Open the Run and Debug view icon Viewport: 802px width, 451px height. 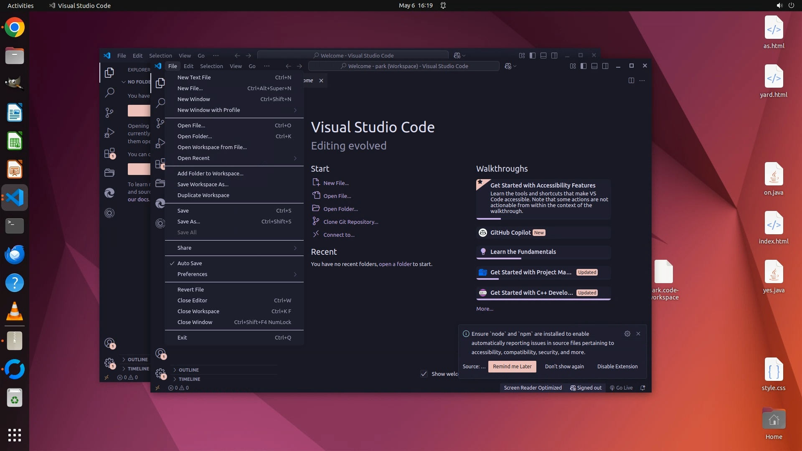pos(160,143)
